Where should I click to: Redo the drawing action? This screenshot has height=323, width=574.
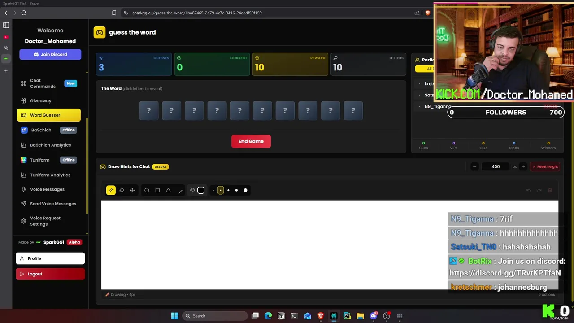tap(539, 190)
